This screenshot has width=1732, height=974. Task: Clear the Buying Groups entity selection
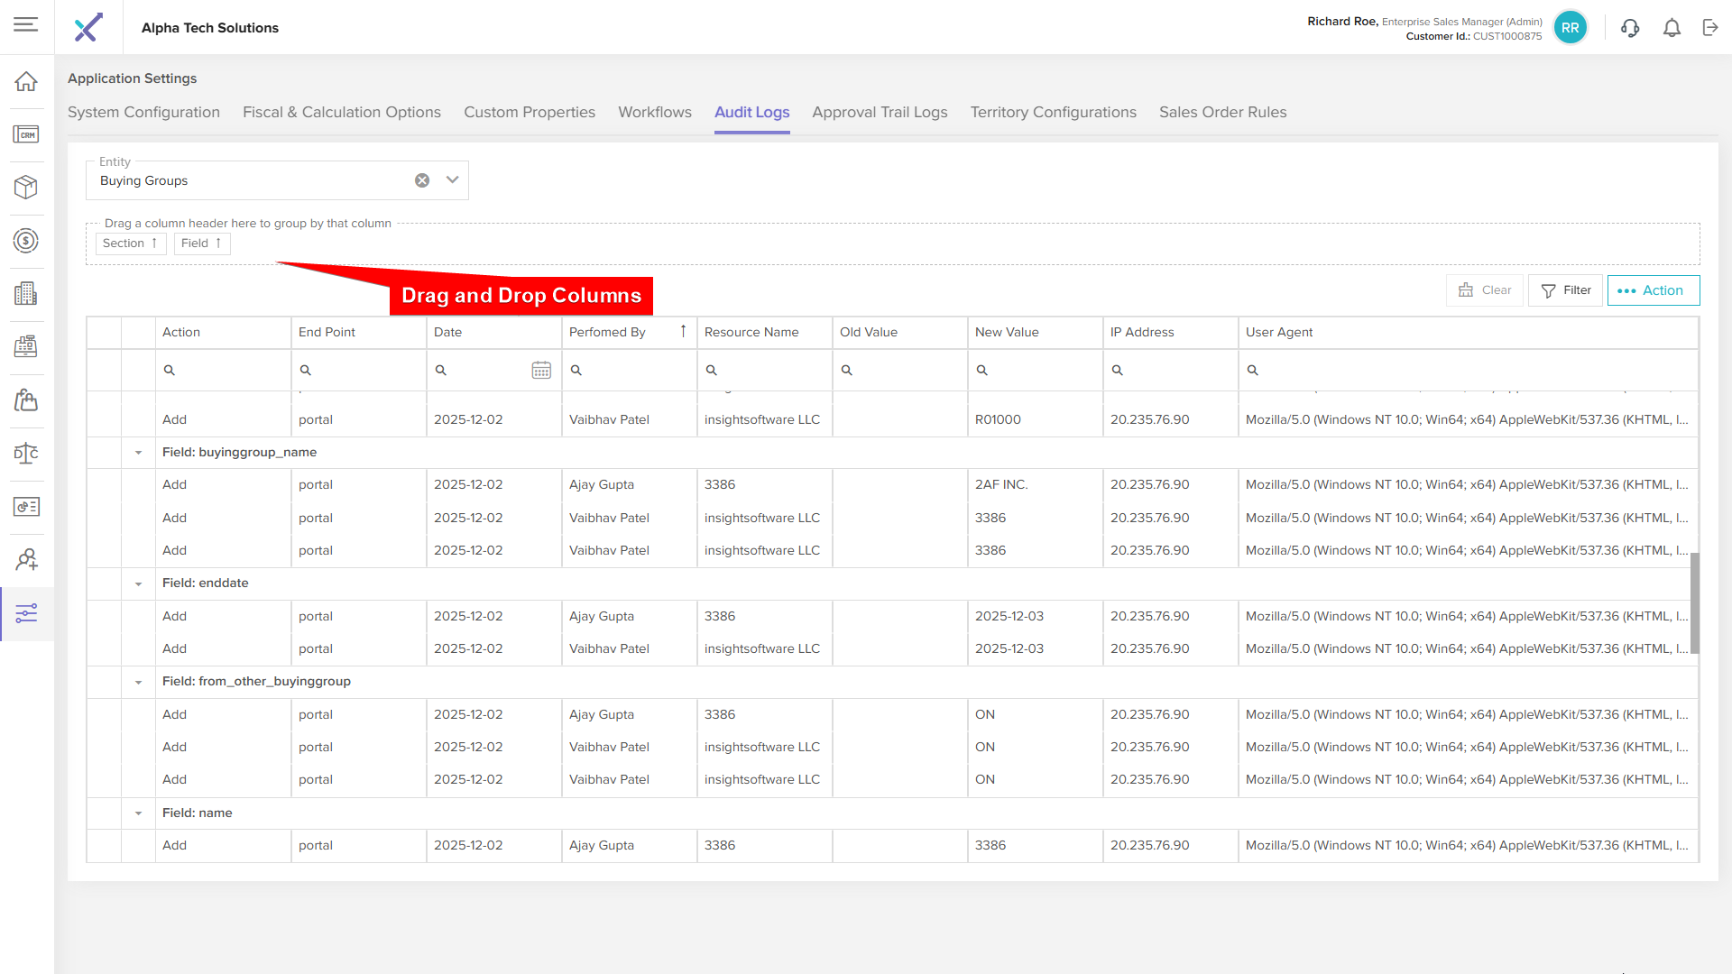click(422, 180)
